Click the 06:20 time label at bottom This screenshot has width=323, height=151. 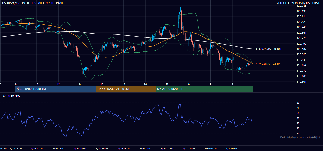click(3, 149)
